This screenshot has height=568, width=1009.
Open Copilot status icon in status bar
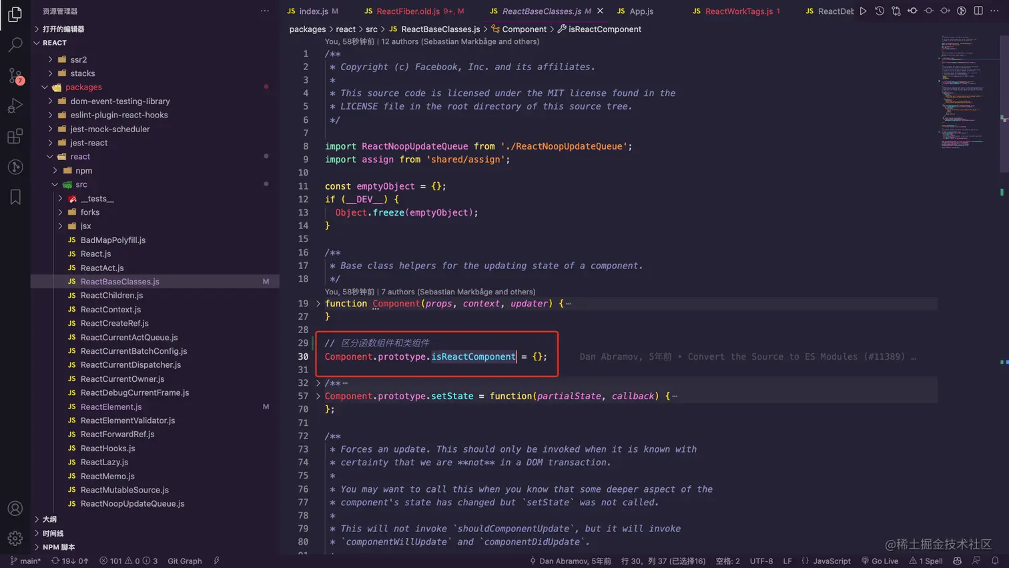click(958, 561)
